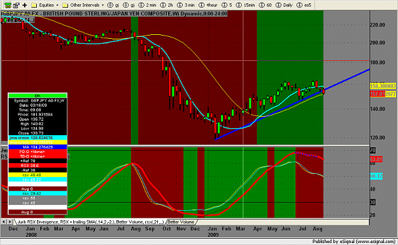398x245 pixels.
Task: Switch to the 2h interval
Action: click(x=166, y=5)
